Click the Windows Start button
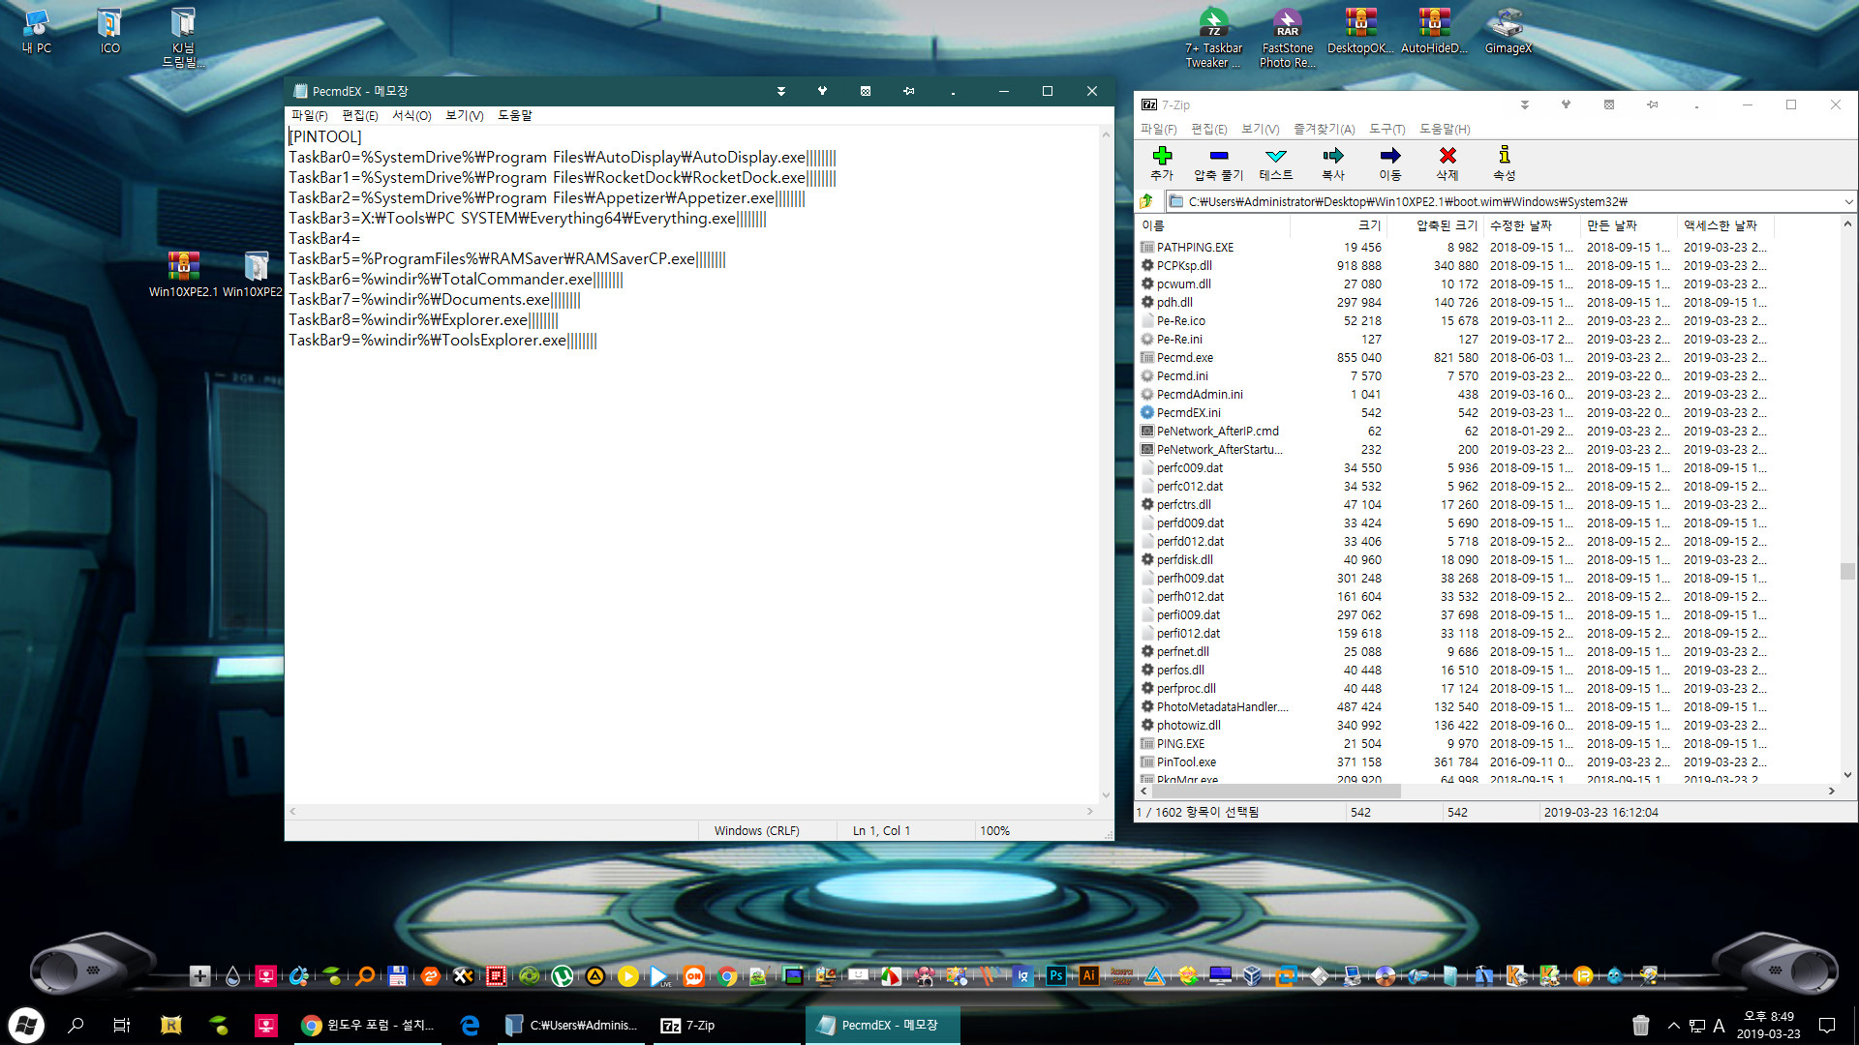 (x=26, y=1026)
